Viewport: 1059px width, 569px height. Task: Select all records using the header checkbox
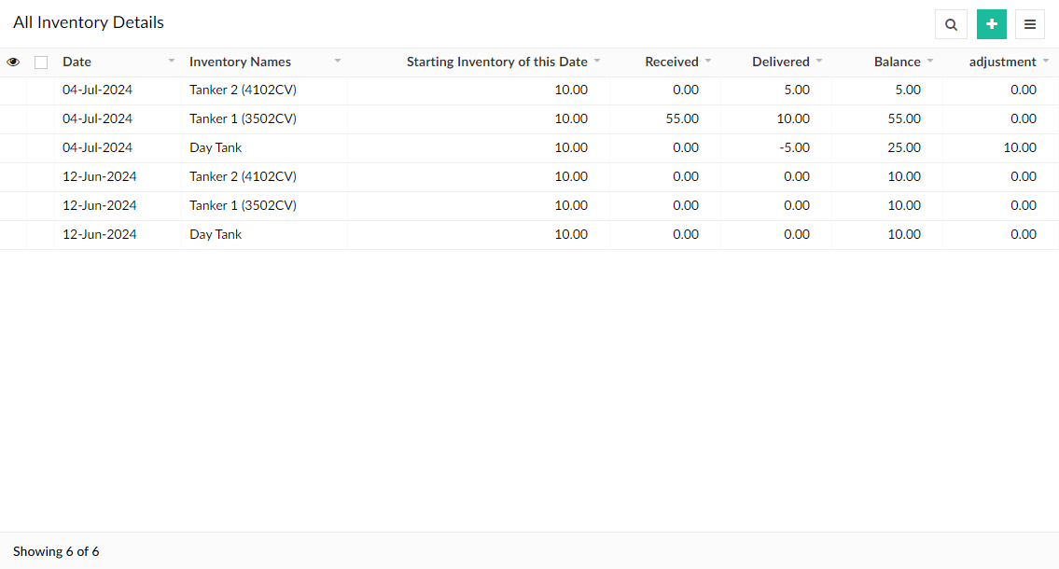click(x=41, y=62)
